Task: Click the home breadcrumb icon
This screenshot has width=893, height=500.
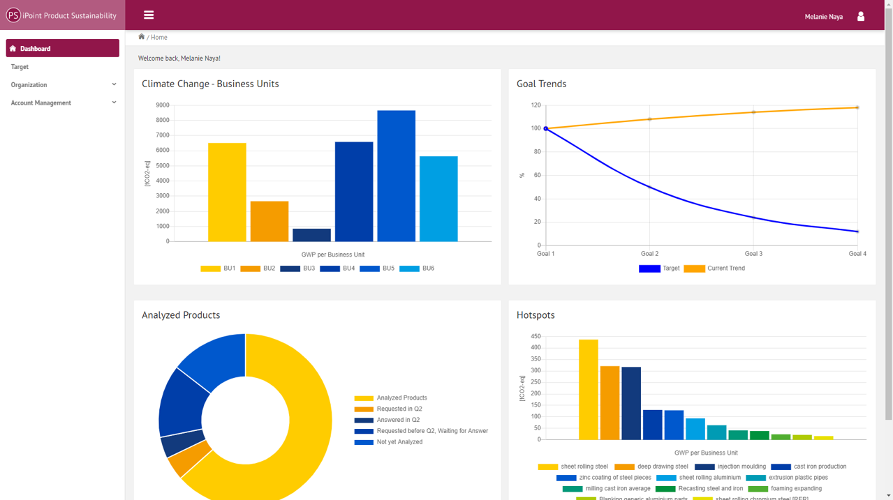Action: click(x=142, y=37)
